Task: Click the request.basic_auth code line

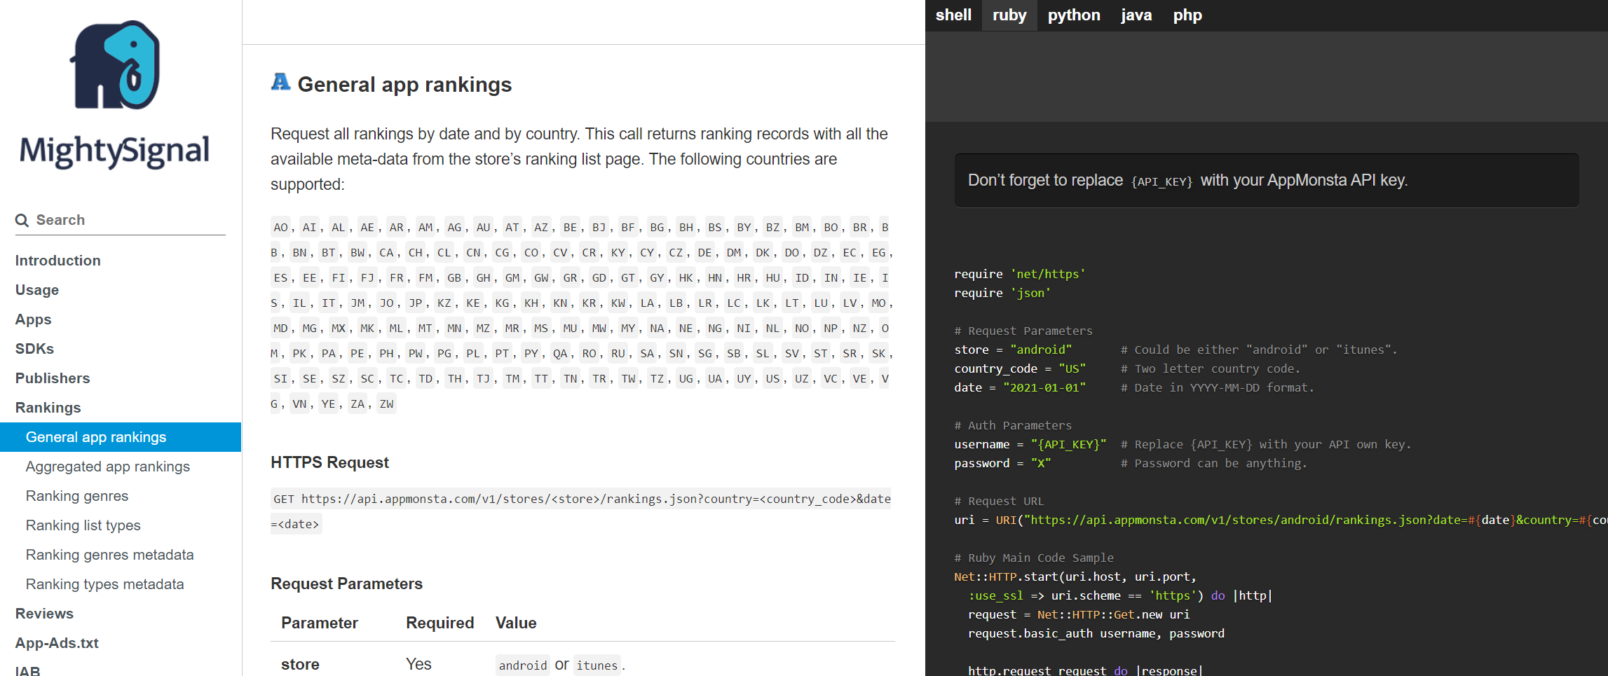Action: pos(1096,633)
